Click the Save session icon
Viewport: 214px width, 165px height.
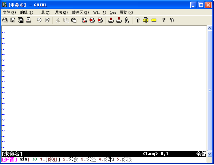[119, 20]
